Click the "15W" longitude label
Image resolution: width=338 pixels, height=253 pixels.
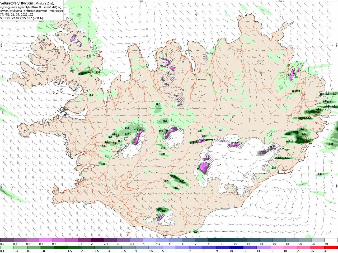coord(280,1)
